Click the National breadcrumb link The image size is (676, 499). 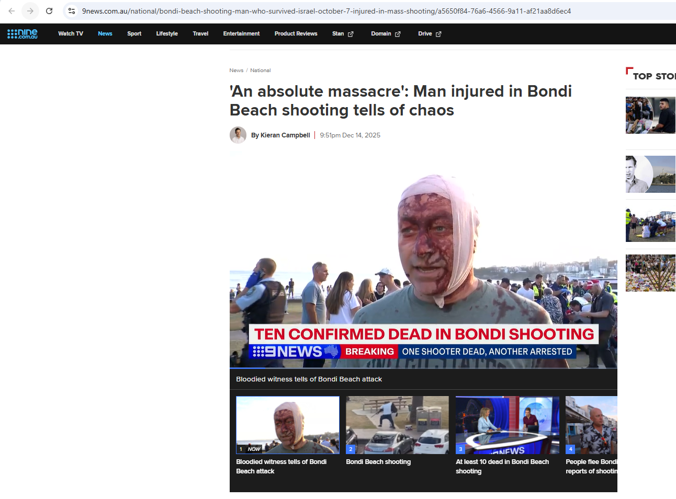(x=260, y=71)
